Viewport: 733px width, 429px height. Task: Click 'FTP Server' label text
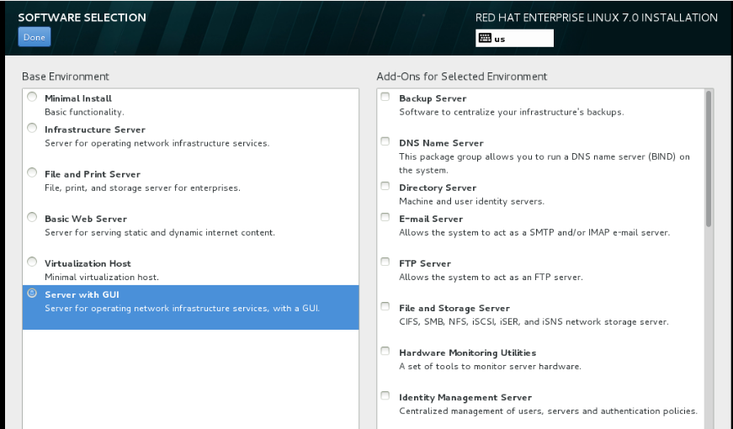[425, 263]
